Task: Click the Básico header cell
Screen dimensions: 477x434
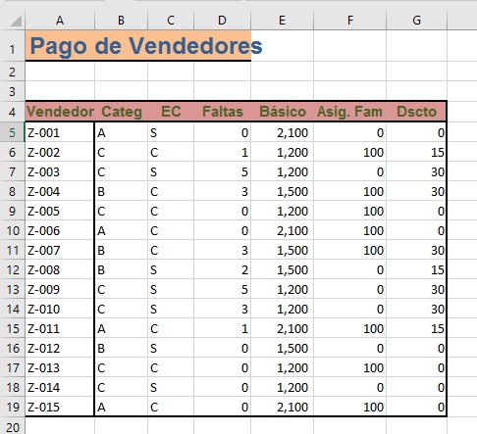Action: tap(283, 112)
